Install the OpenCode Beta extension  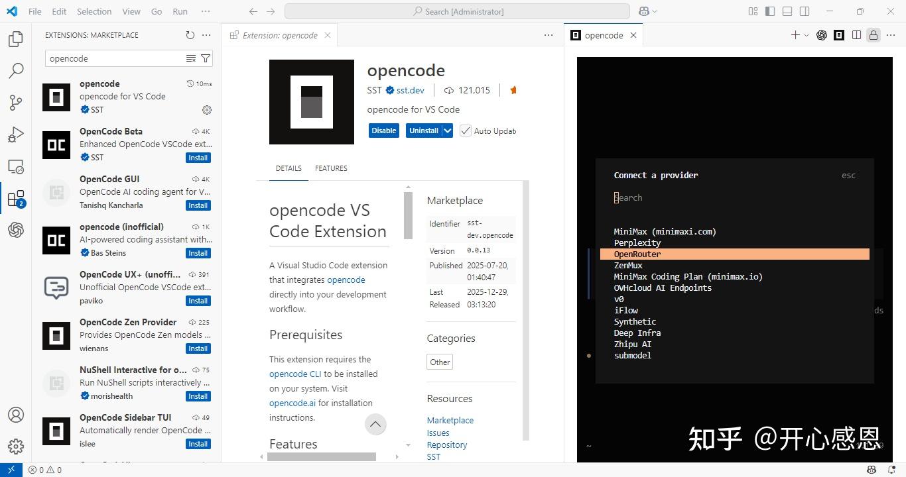point(198,158)
